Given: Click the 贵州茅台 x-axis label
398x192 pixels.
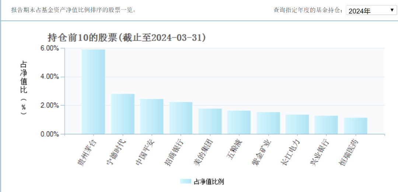Looking at the screenshot, I should [88, 153].
